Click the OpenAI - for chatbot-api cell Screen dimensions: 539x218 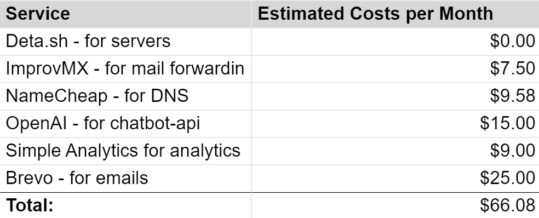pyautogui.click(x=125, y=124)
